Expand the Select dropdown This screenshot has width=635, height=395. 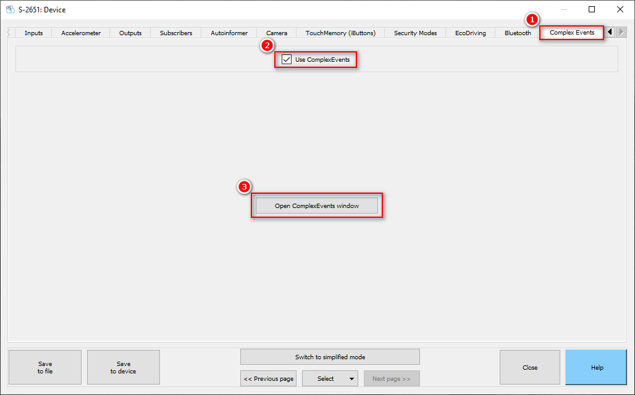[330, 379]
